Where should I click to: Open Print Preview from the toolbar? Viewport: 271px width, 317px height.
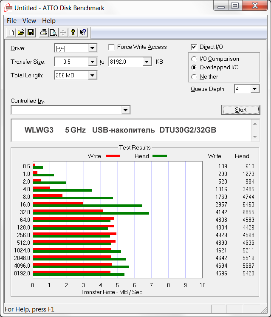[x=53, y=32]
